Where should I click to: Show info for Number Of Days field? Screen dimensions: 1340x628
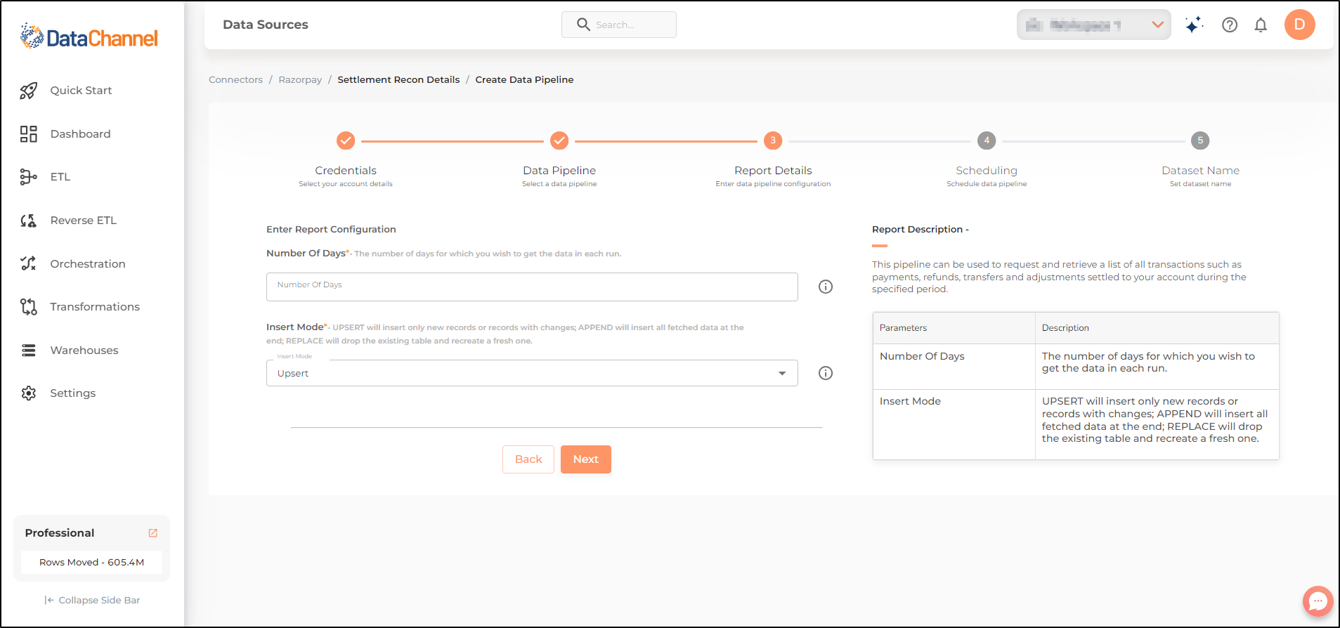pyautogui.click(x=826, y=287)
